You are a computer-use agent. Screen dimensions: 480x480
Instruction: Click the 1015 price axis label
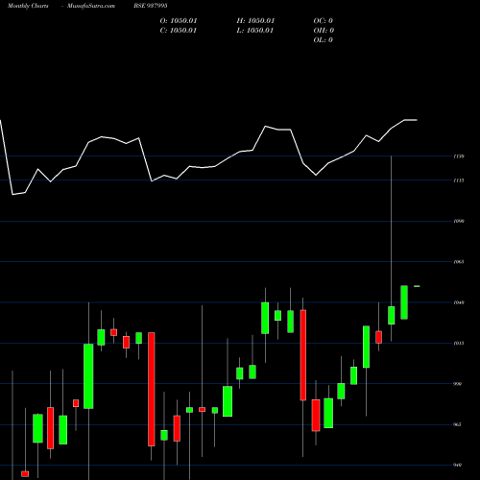pyautogui.click(x=459, y=343)
